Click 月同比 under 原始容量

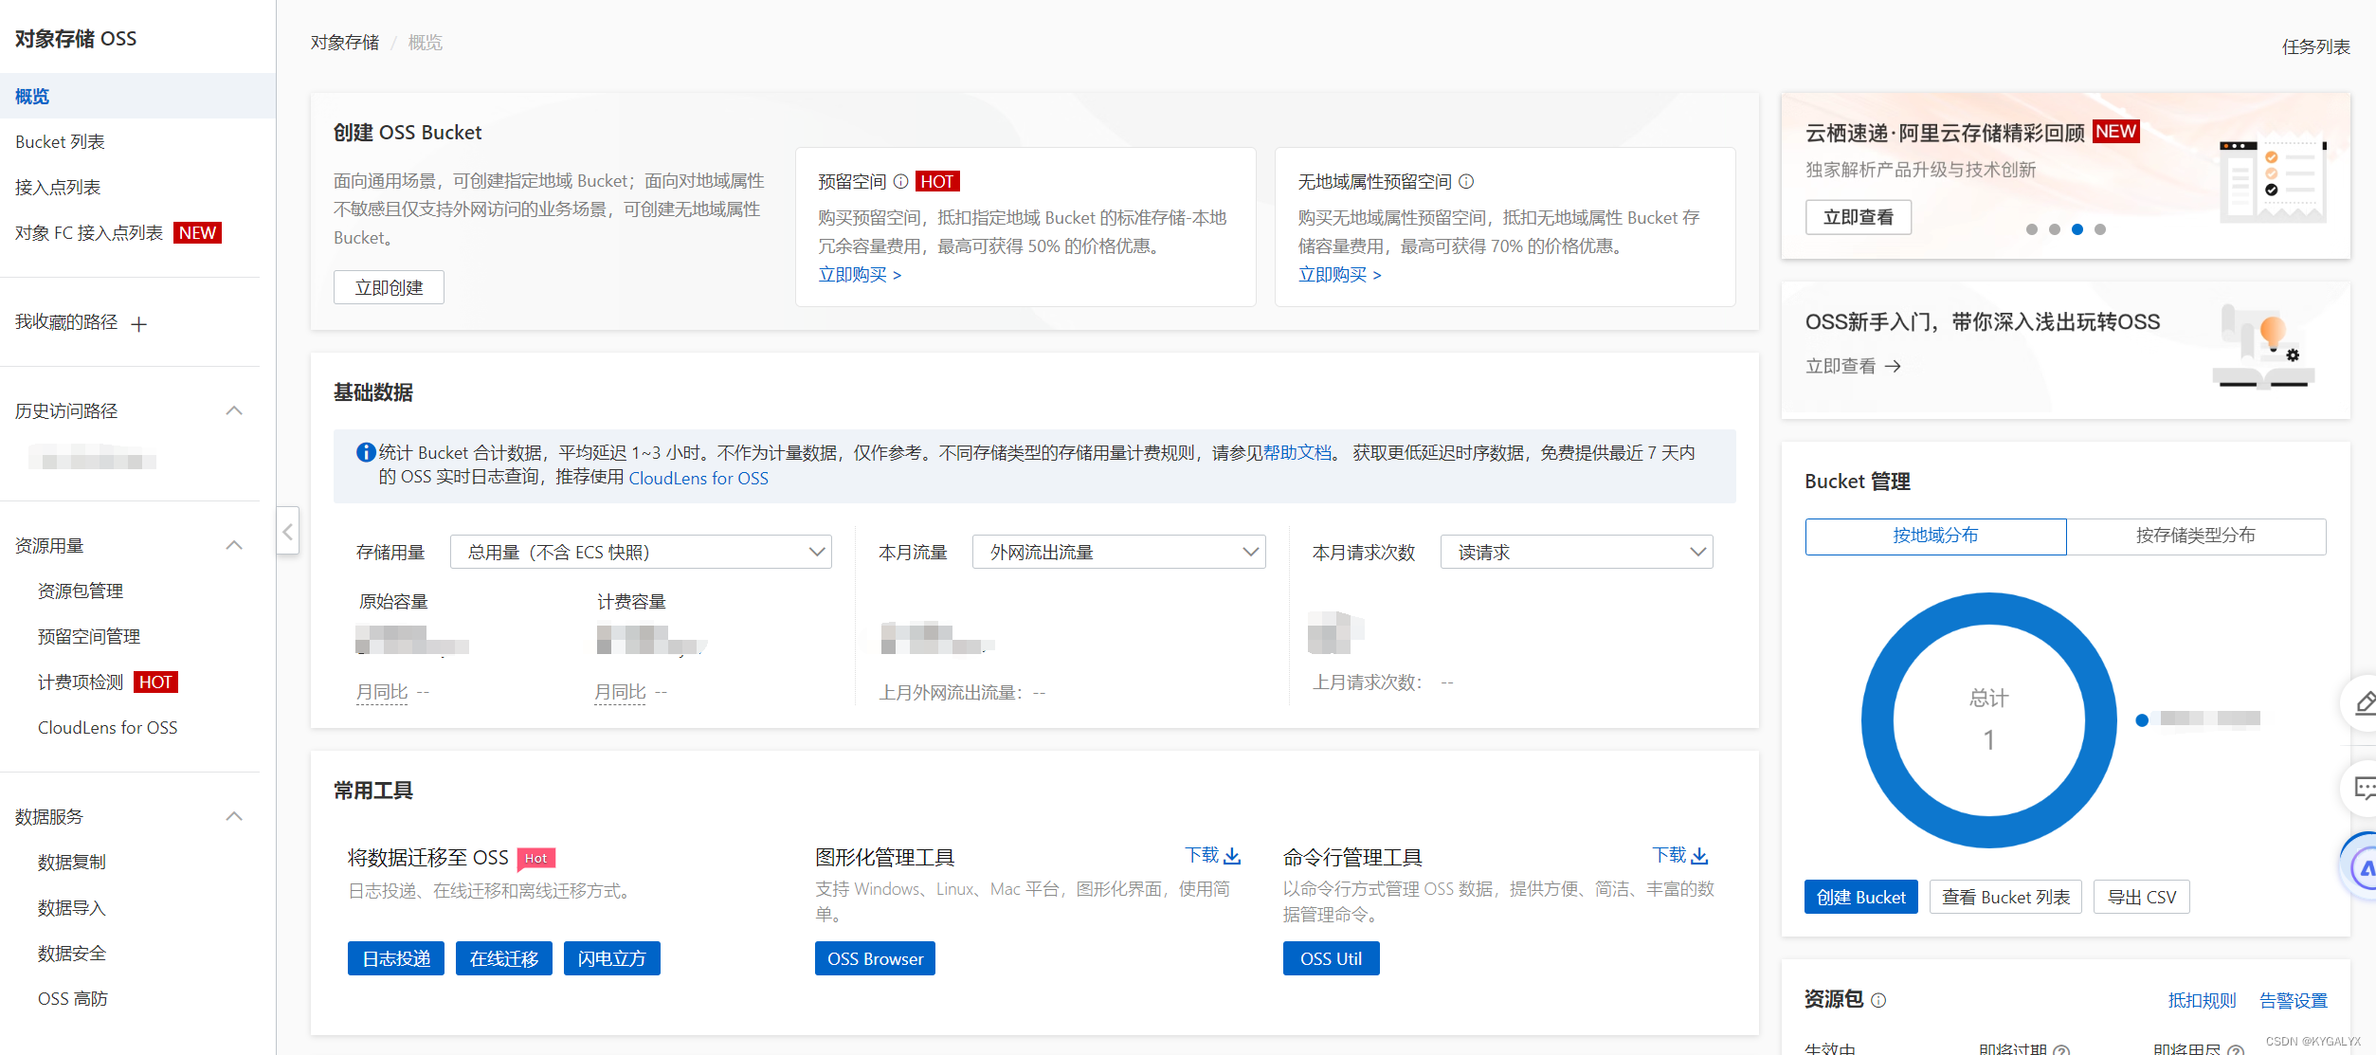(382, 692)
